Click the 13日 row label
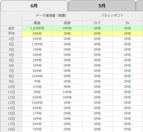This screenshot has height=132, width=143. click(x=11, y=103)
